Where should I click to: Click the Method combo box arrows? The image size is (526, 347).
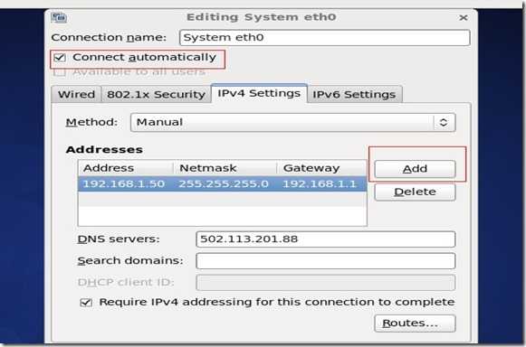coord(444,122)
